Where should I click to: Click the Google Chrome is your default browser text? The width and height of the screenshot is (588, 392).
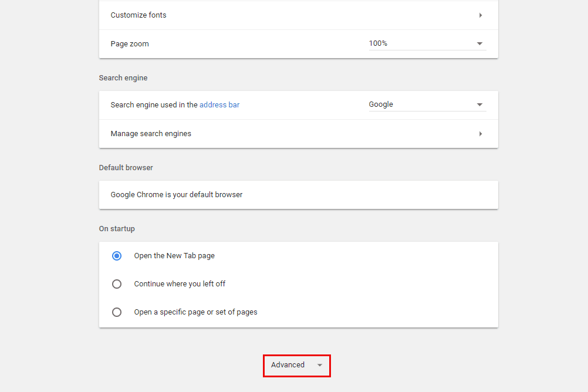pos(177,195)
